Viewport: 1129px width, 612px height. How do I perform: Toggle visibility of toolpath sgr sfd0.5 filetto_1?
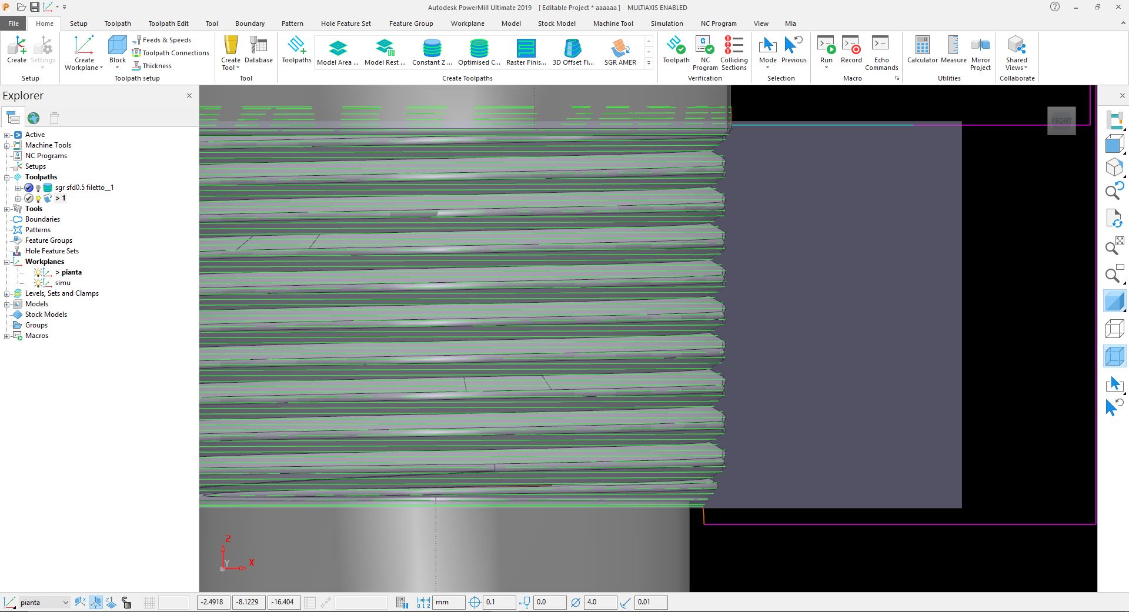[x=38, y=188]
